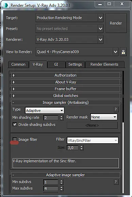Minimize the Render Setup window

pos(100,4)
